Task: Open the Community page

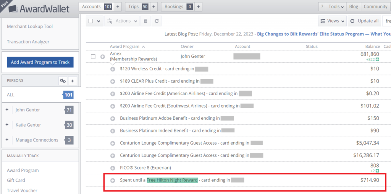Action: (x=375, y=7)
